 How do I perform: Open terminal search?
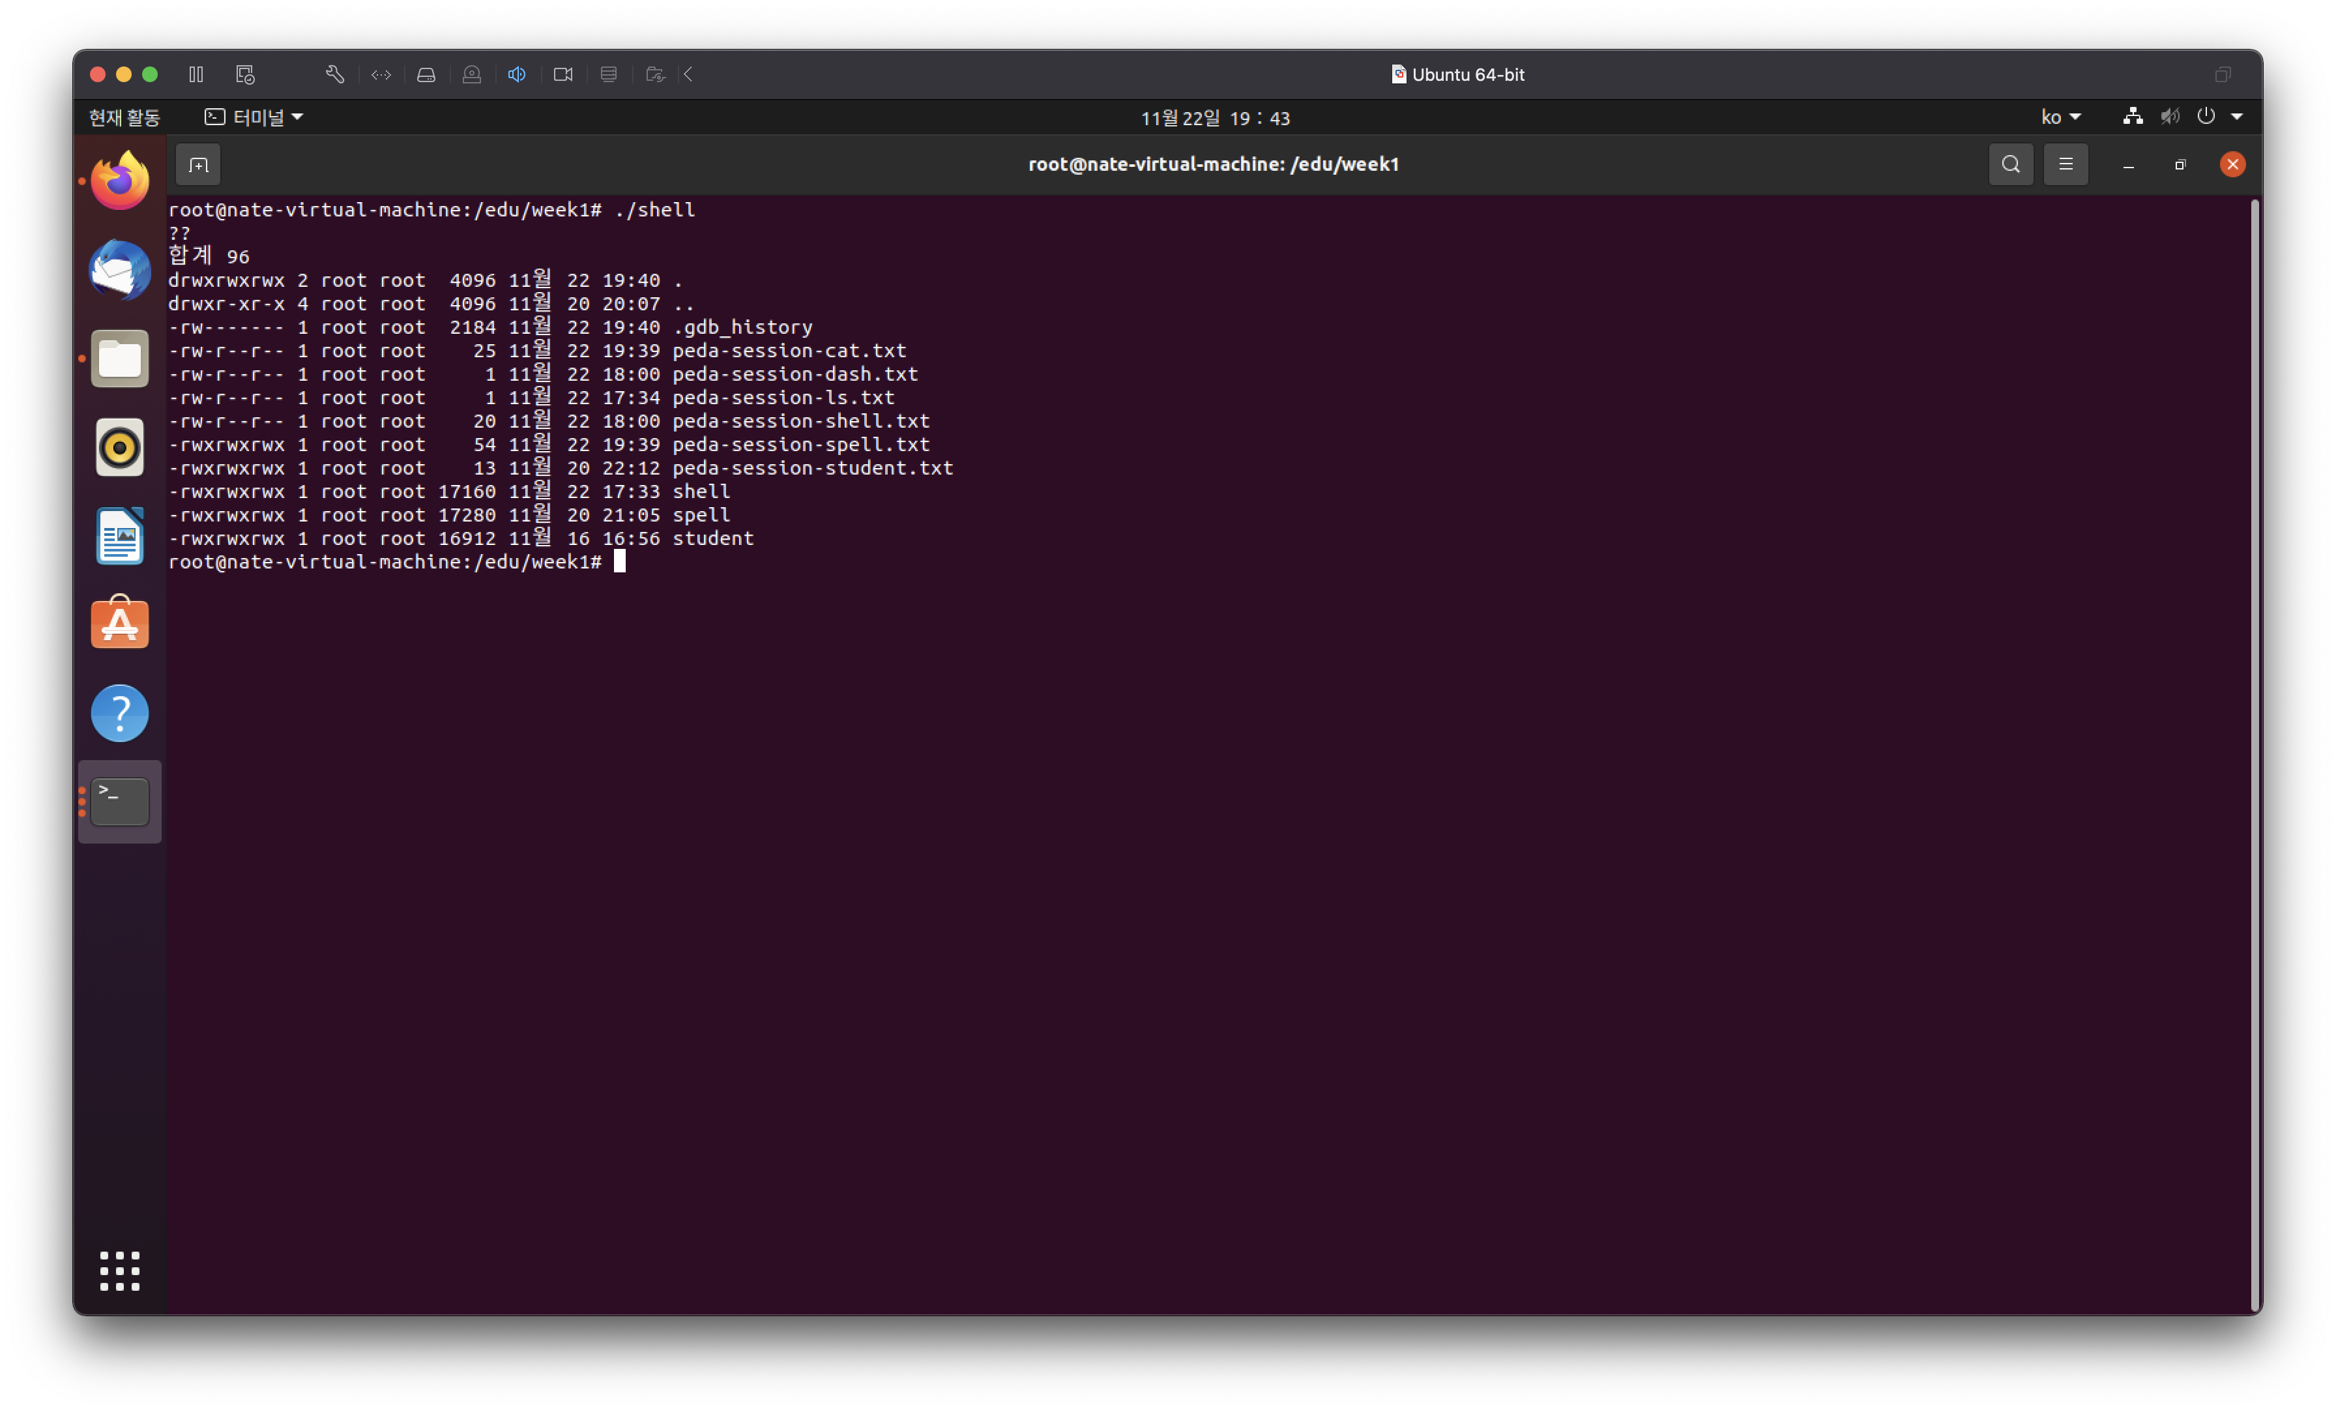pyautogui.click(x=2010, y=165)
